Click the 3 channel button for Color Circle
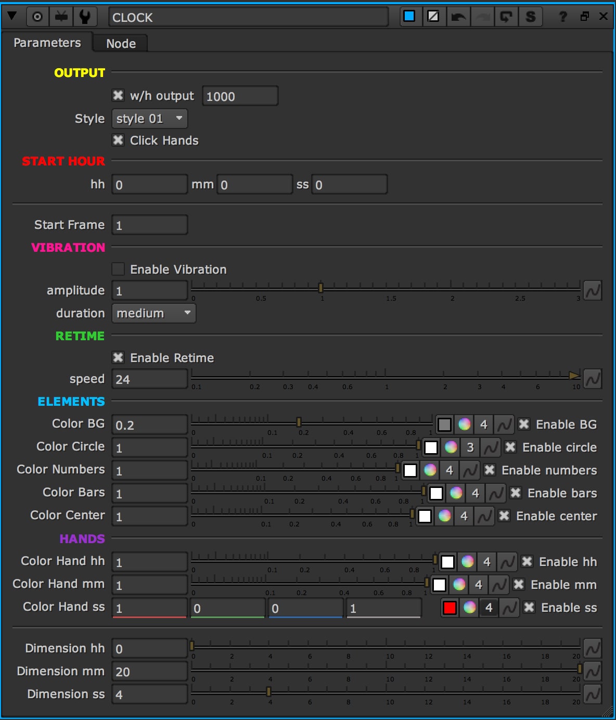Screen dimensions: 616x720 coord(470,447)
